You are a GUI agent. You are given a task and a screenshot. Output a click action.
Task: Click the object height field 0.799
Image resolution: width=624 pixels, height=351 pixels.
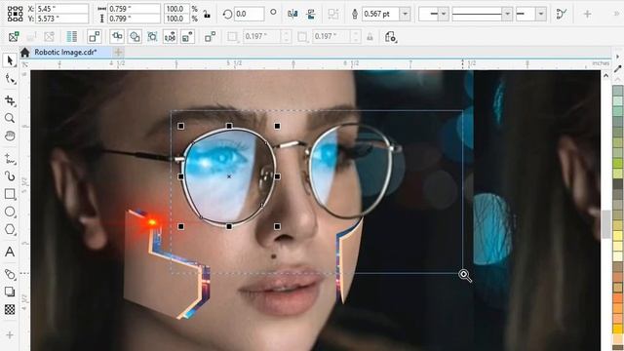(x=135, y=19)
